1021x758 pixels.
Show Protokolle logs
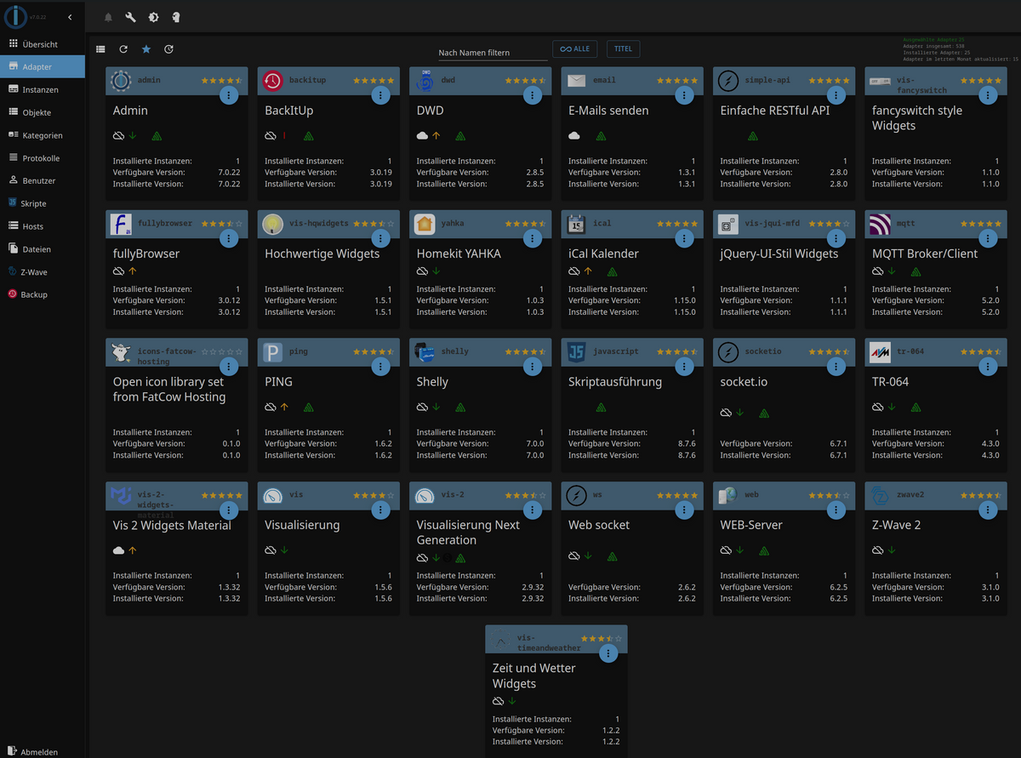[43, 158]
